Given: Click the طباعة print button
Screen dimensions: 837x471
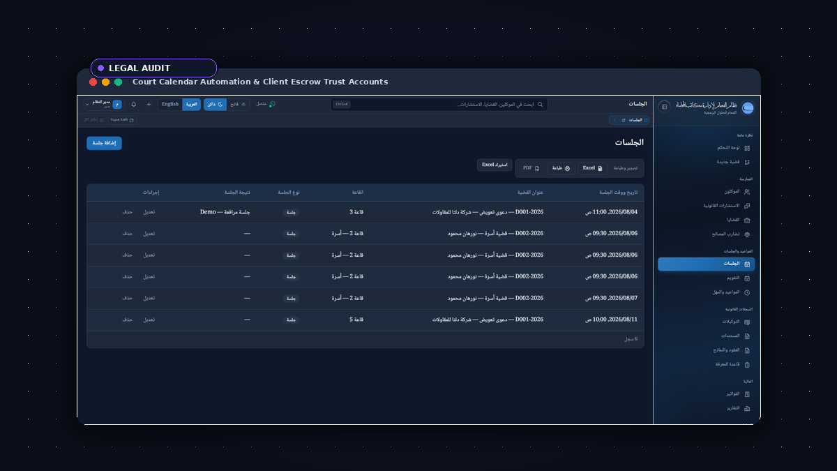Looking at the screenshot, I should point(561,168).
